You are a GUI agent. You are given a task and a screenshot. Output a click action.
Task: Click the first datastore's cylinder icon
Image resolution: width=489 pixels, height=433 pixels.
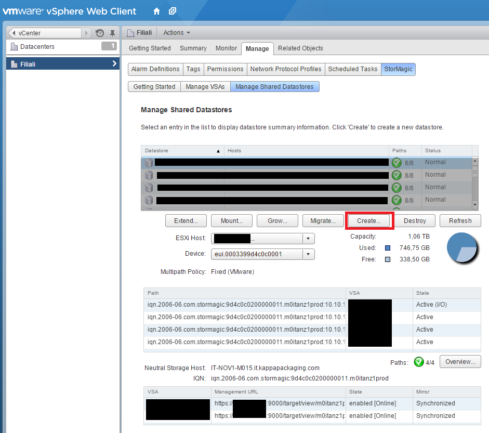149,163
